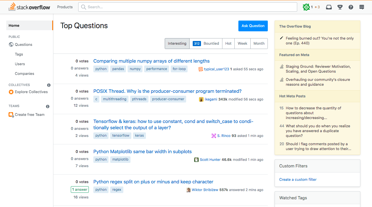372x207 pixels.
Task: Open 'Python Matplotlib same bar width' question
Action: pos(142,151)
